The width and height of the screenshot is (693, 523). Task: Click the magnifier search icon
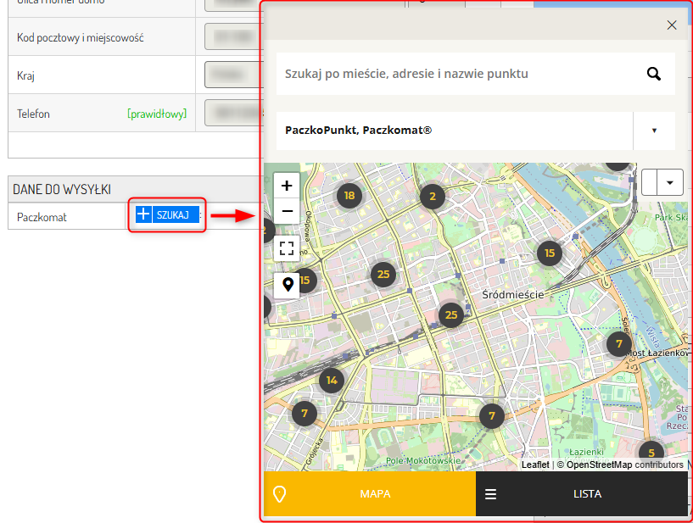click(653, 74)
